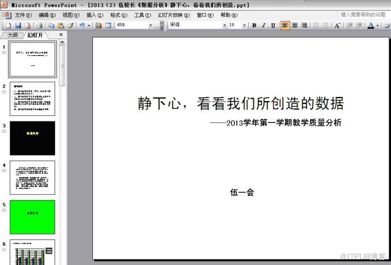Toggle the bulleted list button

(x=326, y=25)
